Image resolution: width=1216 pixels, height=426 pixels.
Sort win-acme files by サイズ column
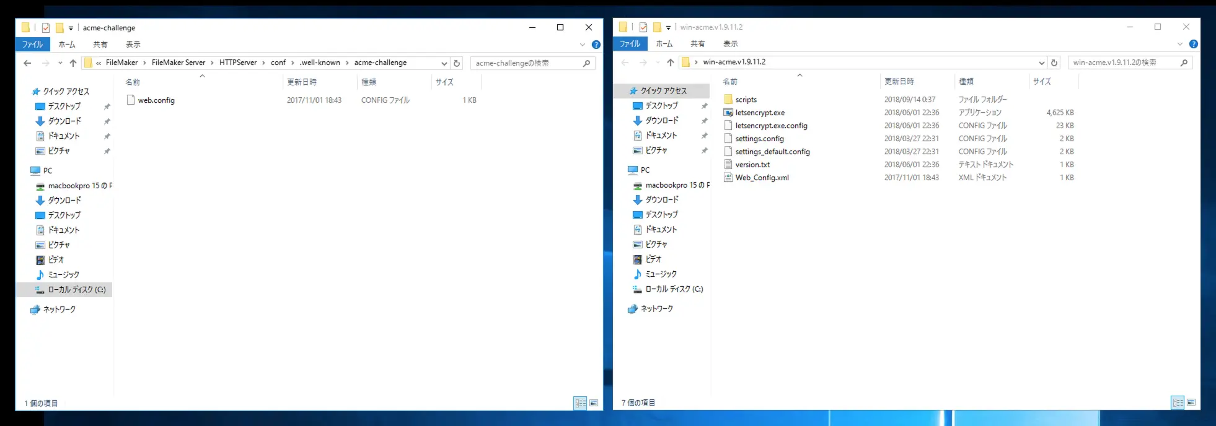[x=1054, y=81]
